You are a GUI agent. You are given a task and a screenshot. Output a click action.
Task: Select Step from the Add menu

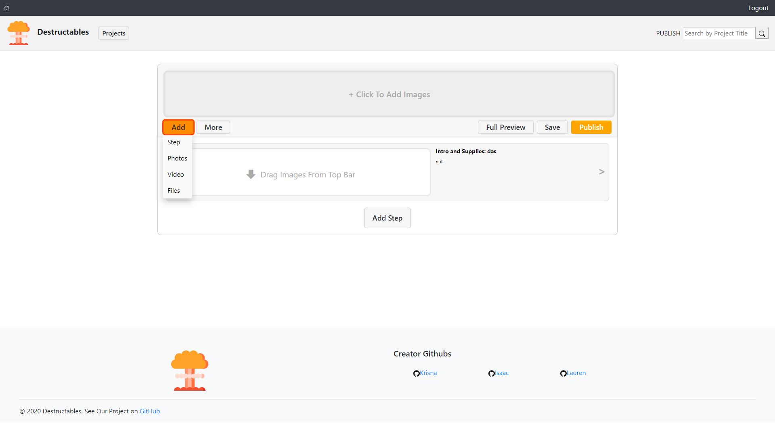174,142
